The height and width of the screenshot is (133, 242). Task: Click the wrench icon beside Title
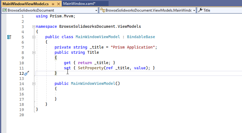(x=200, y=10)
